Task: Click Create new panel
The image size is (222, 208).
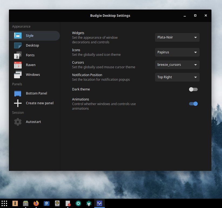Action: point(40,103)
